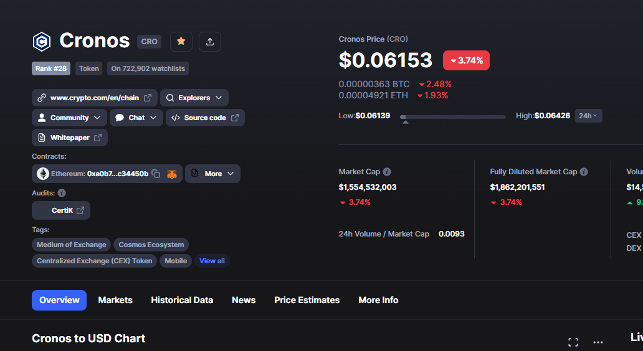The width and height of the screenshot is (643, 351).
Task: Copy the Ethereum contract address
Action: click(x=156, y=174)
